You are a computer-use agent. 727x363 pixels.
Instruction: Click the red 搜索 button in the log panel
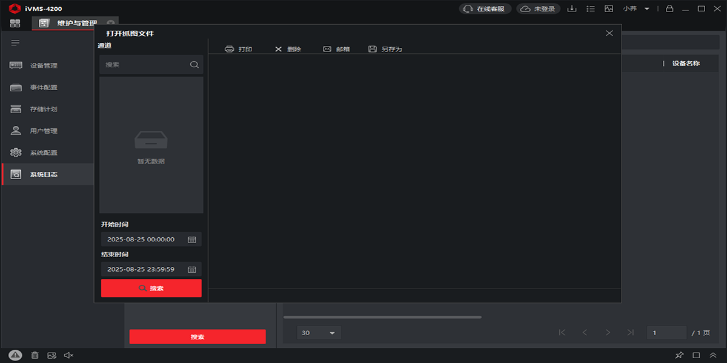point(198,337)
